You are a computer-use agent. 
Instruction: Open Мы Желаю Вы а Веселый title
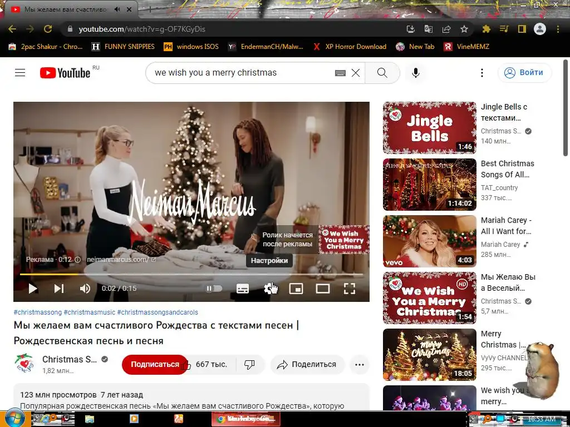pyautogui.click(x=508, y=282)
